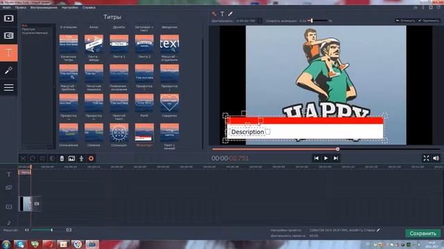
Task: Click the overlay track icon
Action: click(x=9, y=187)
